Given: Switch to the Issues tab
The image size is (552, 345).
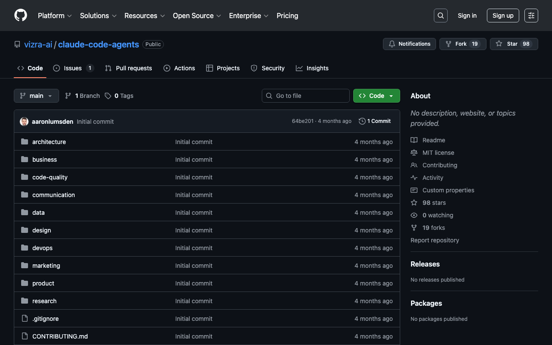Looking at the screenshot, I should 73,68.
